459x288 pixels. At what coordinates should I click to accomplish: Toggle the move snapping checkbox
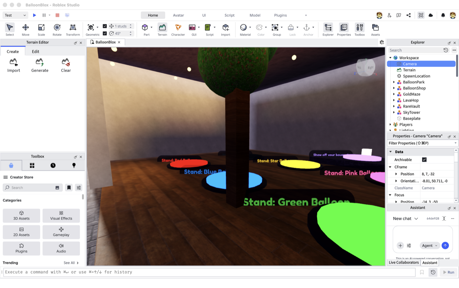(105, 26)
